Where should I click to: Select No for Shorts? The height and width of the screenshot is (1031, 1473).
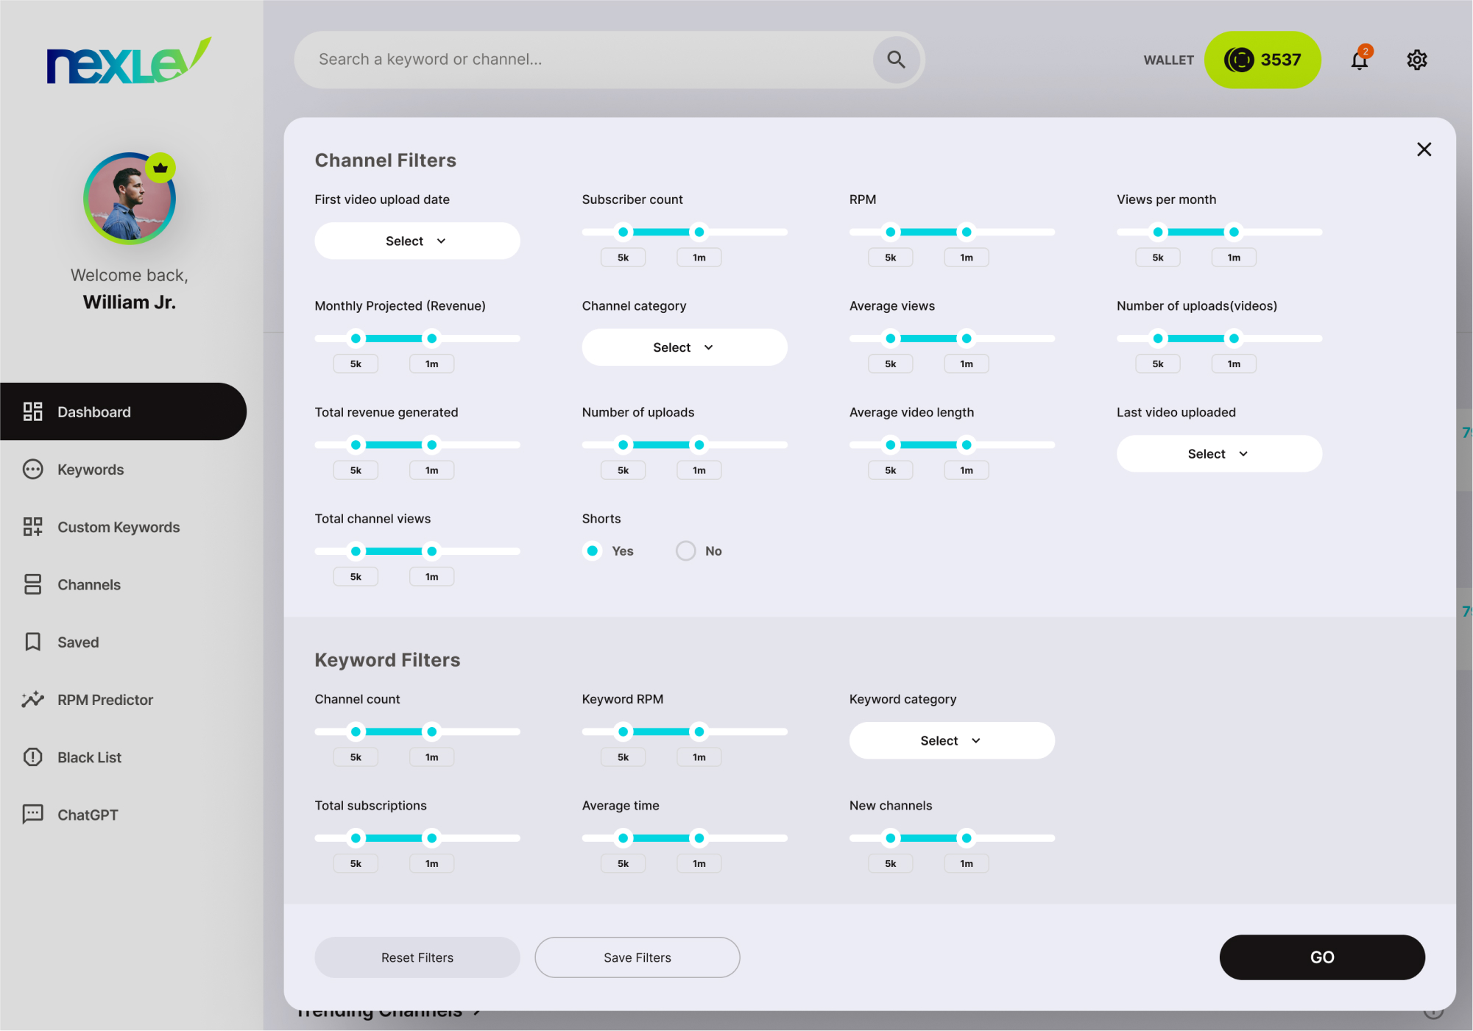pos(685,551)
